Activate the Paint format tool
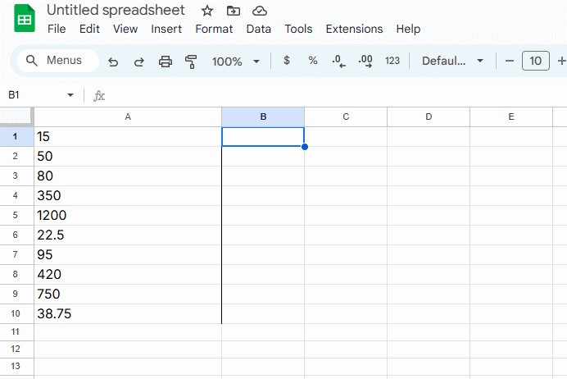Screen dimensions: 567x379 click(x=192, y=62)
